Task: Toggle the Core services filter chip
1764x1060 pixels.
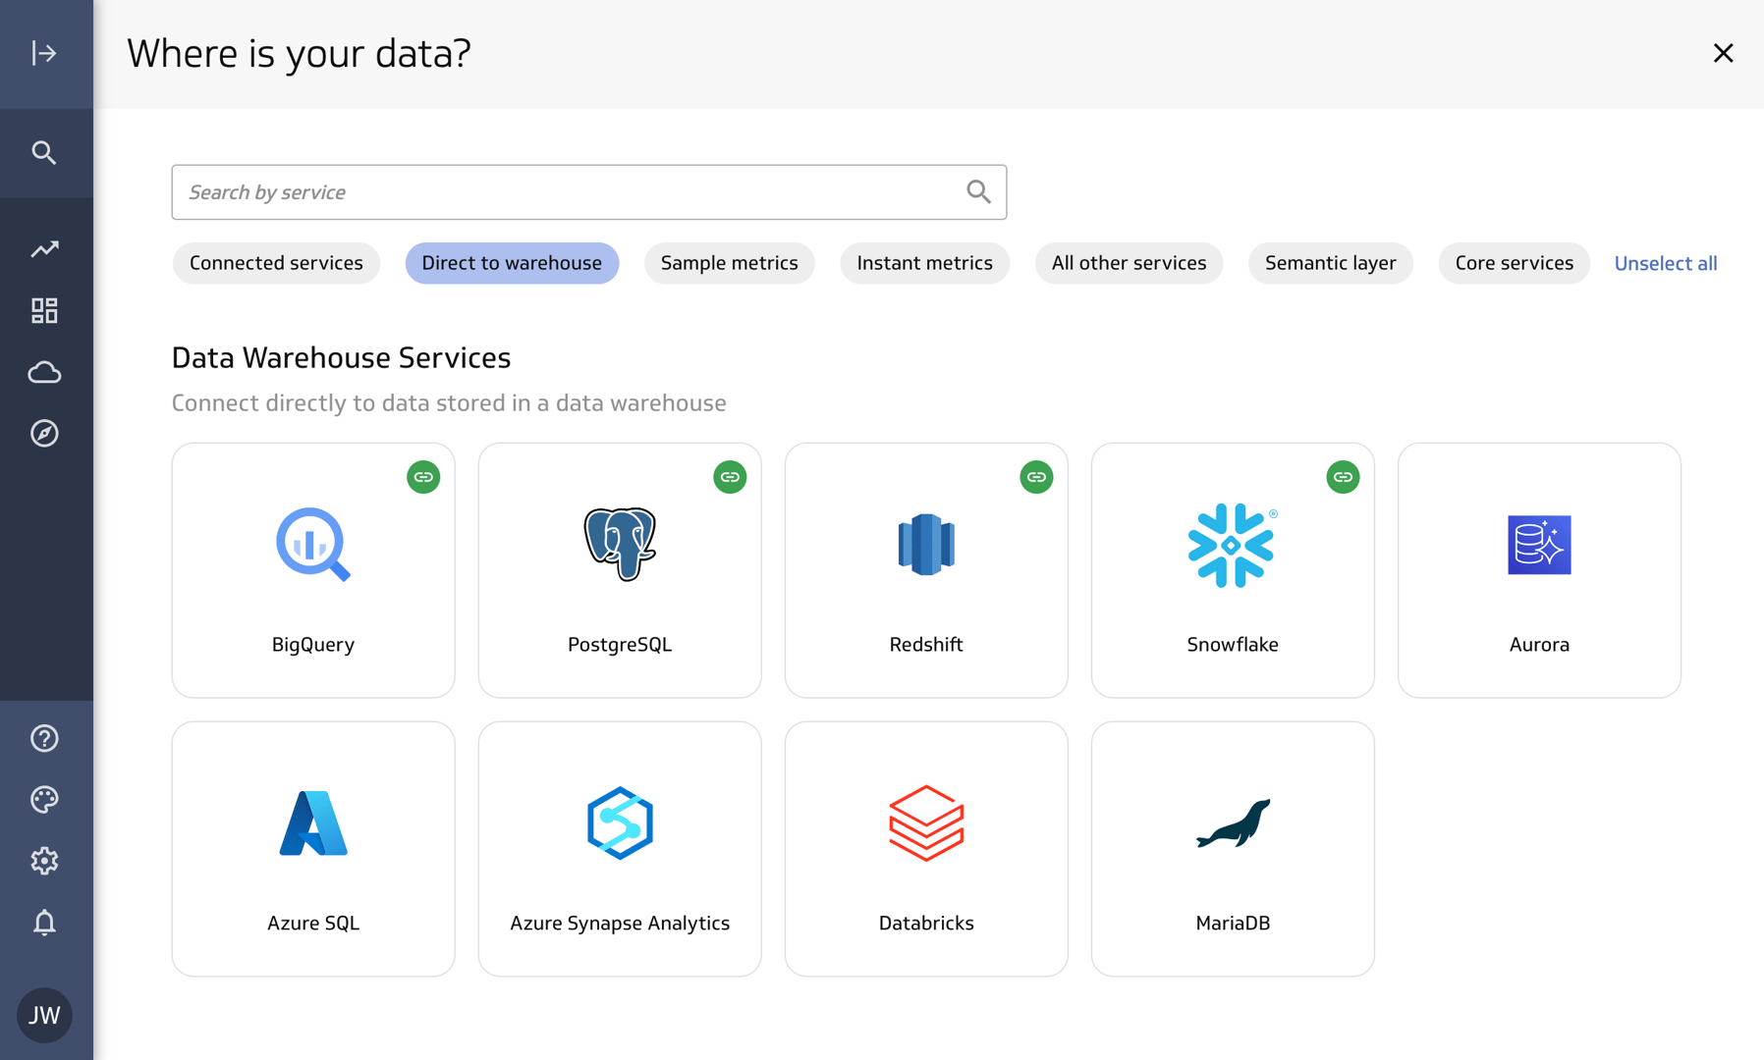Action: 1514,263
